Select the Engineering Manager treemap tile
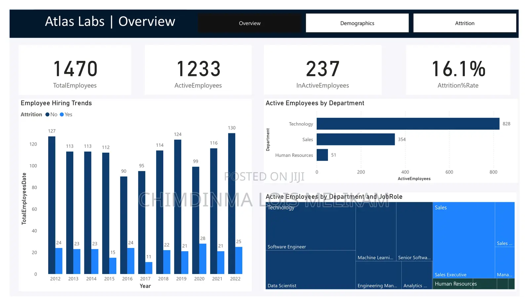Image resolution: width=529 pixels, height=306 pixels. tap(379, 275)
